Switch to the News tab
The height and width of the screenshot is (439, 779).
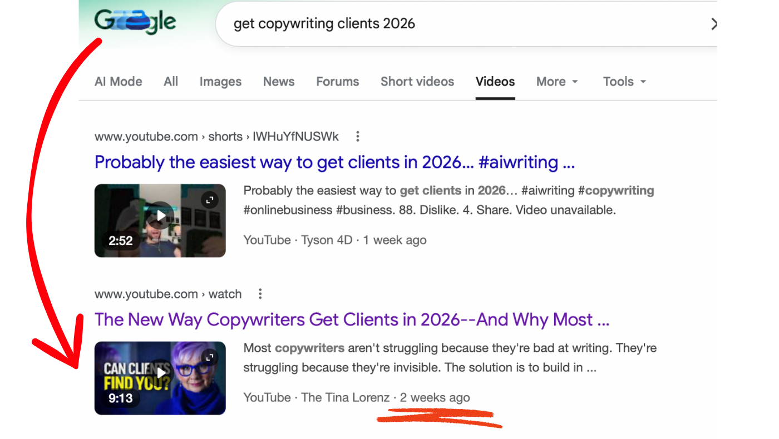tap(279, 82)
